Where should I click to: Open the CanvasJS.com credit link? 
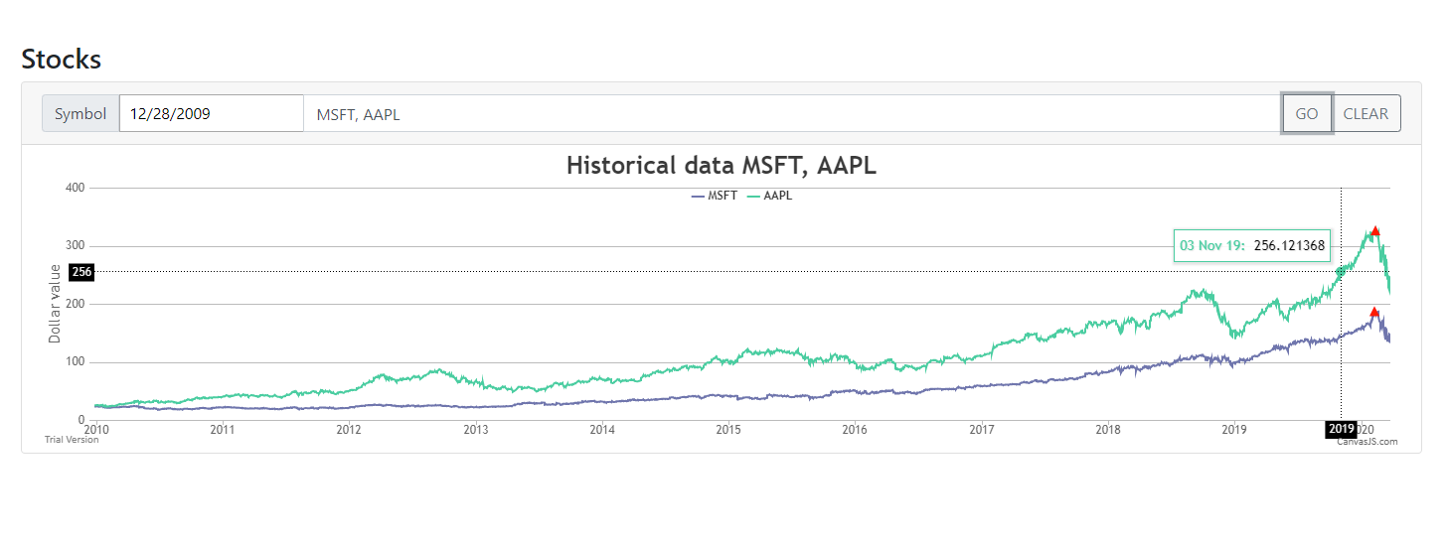click(x=1367, y=442)
